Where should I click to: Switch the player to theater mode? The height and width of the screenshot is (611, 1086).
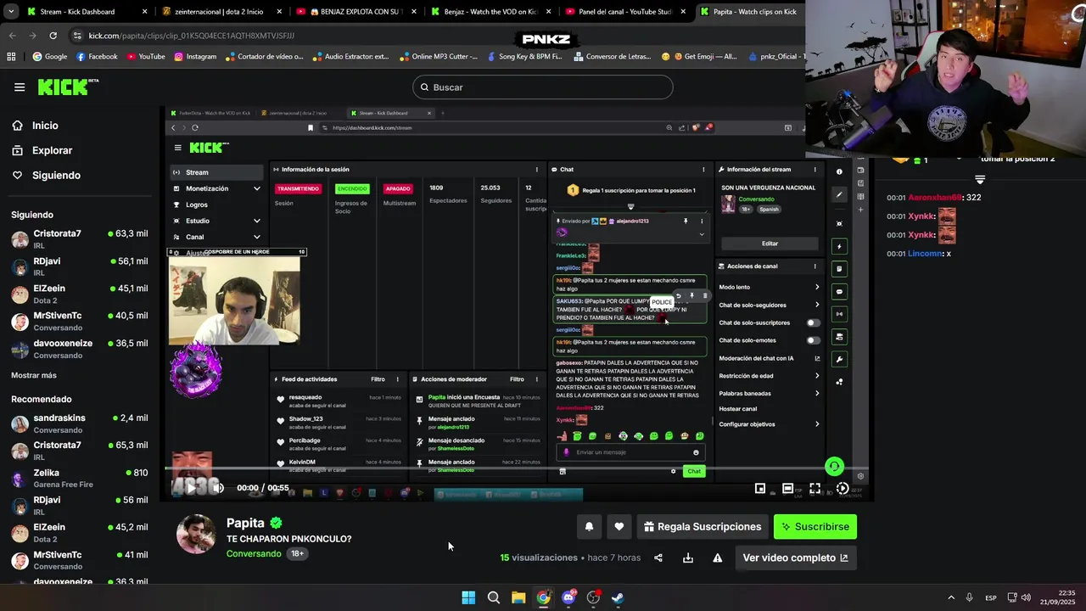pyautogui.click(x=787, y=488)
